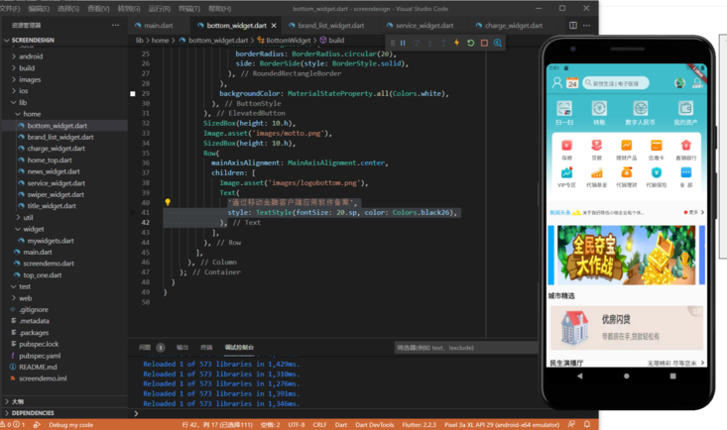The image size is (727, 430).
Task: Open the 运行(R) menu
Action: click(162, 8)
